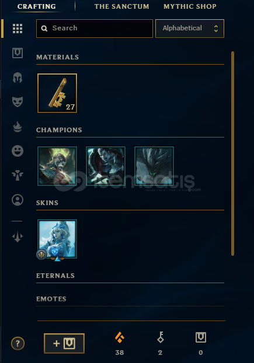The image size is (254, 363).
Task: Open the Alphabetical sort dropdown
Action: click(190, 29)
